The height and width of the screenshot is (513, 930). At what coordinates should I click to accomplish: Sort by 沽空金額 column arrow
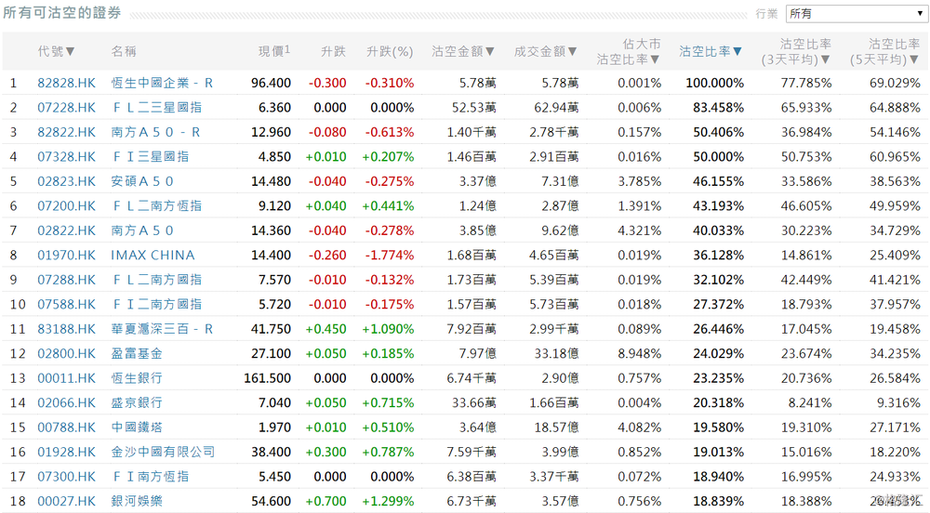(490, 51)
